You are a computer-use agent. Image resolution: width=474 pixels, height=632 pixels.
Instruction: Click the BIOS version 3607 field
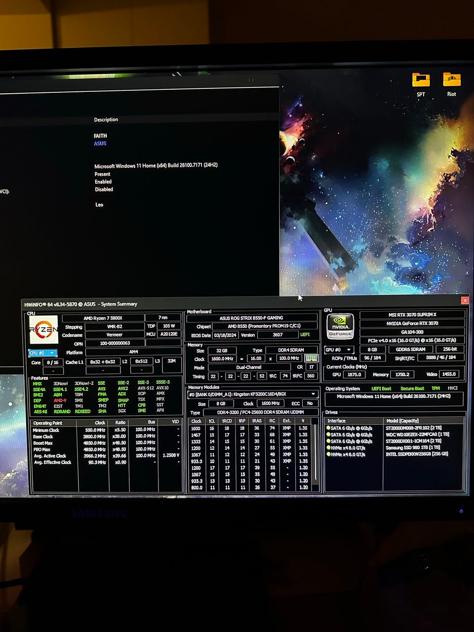(x=277, y=335)
